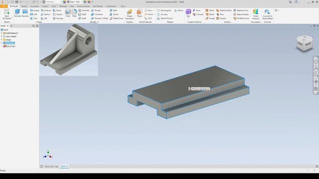Expand the highlighted extrusion feature node
The height and width of the screenshot is (179, 319).
coord(1,43)
